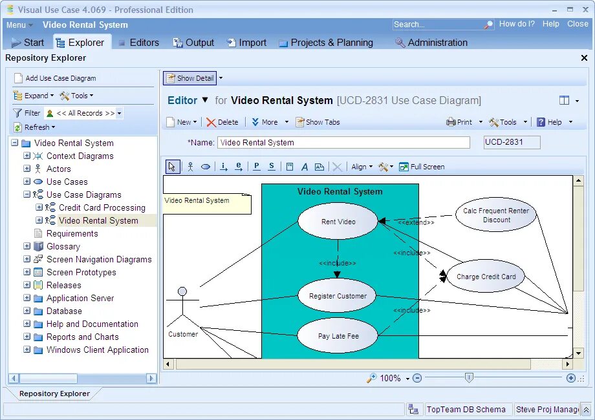Open the Show Detail dropdown arrow
This screenshot has width=595, height=420.
tap(221, 78)
